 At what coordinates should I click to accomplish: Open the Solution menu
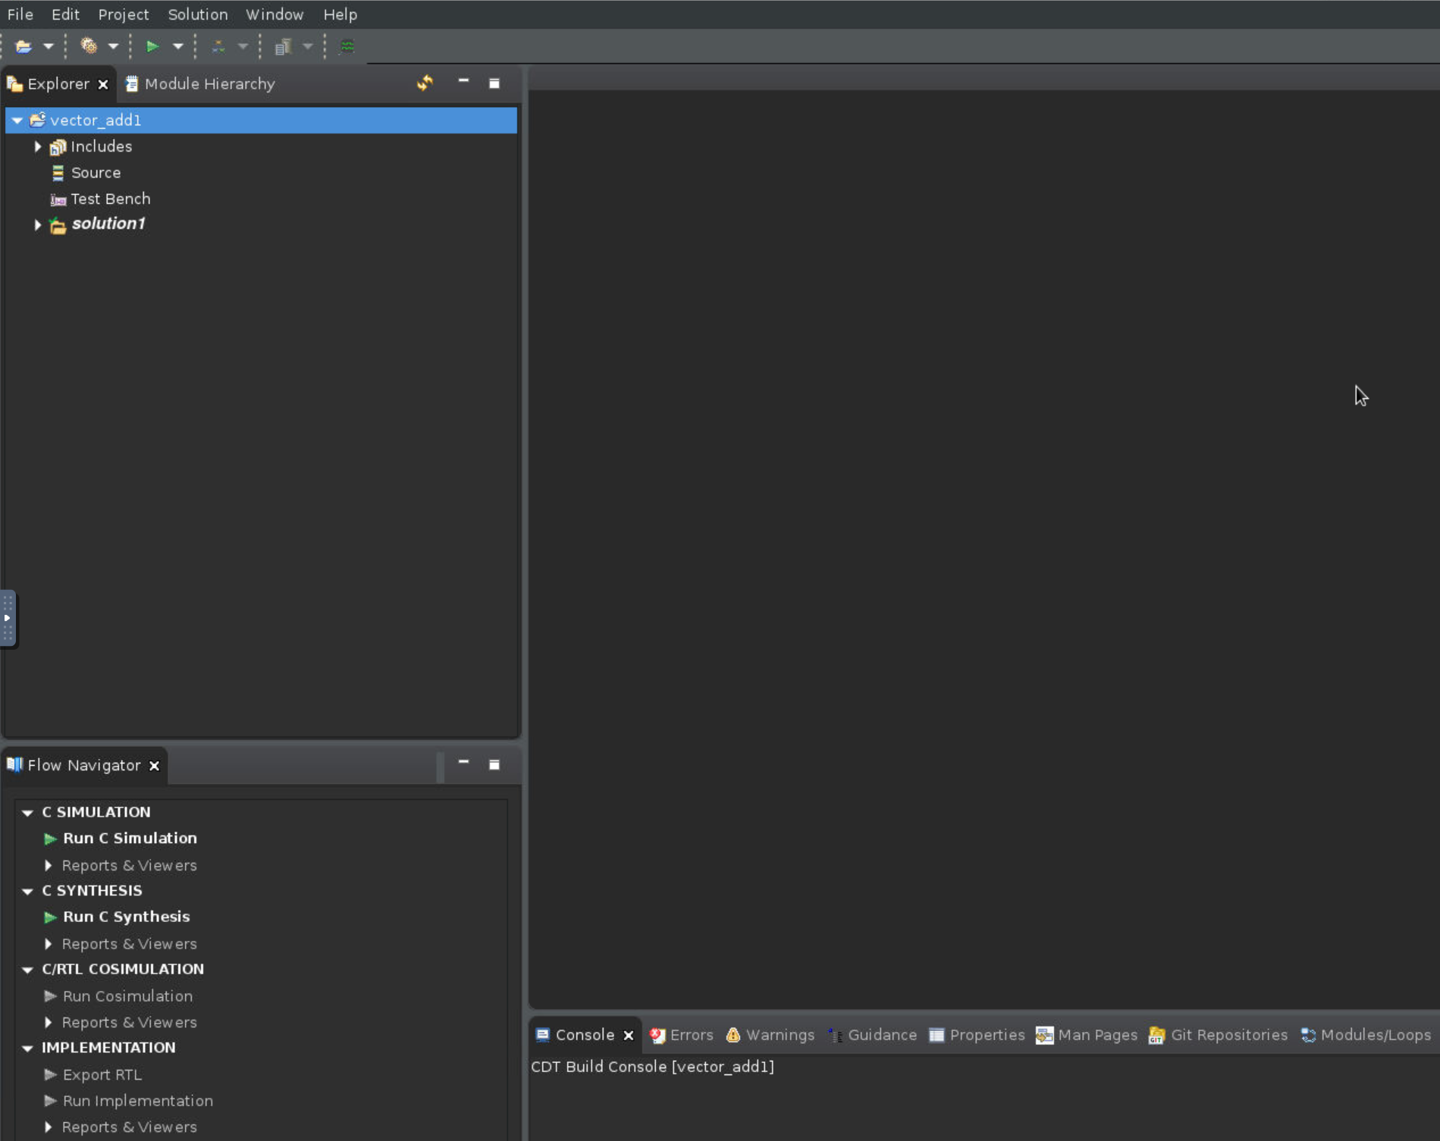(x=198, y=14)
